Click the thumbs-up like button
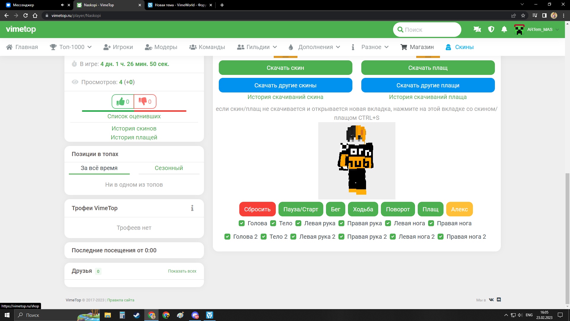Screen dimensions: 570x321 pos(123,102)
